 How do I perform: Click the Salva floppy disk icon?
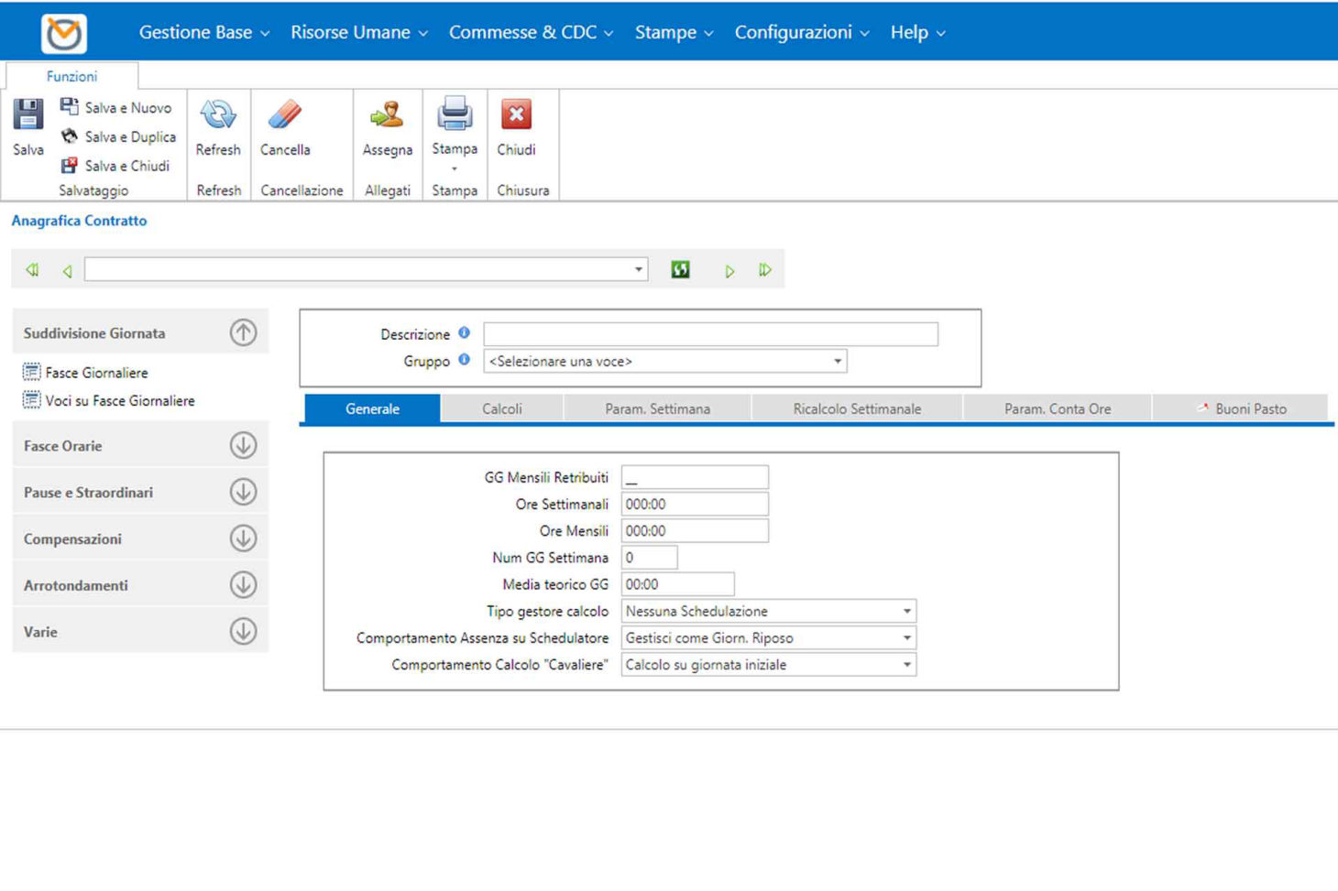[x=27, y=114]
